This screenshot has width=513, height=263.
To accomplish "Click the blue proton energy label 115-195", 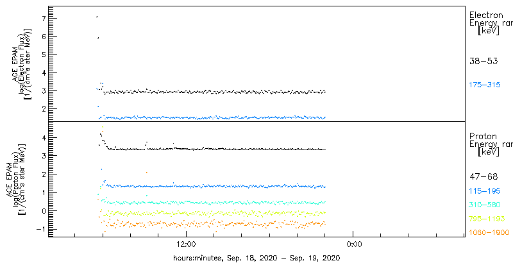I will click(485, 191).
